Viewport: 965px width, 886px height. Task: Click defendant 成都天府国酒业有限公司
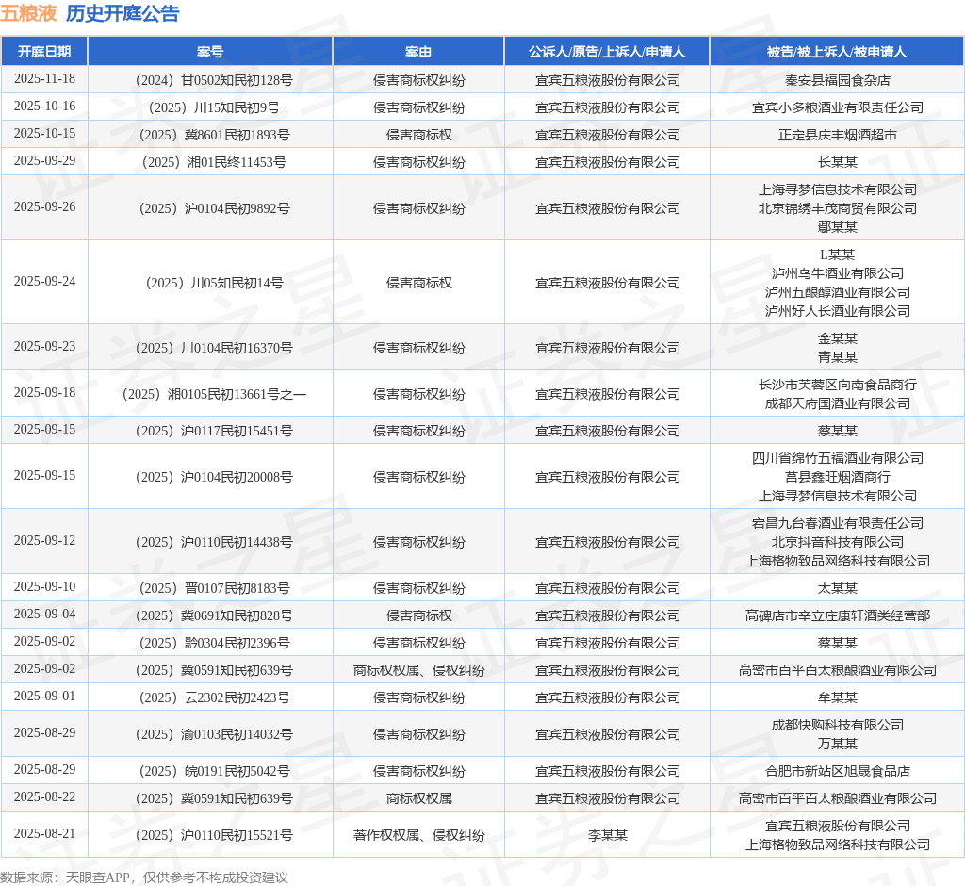(837, 403)
